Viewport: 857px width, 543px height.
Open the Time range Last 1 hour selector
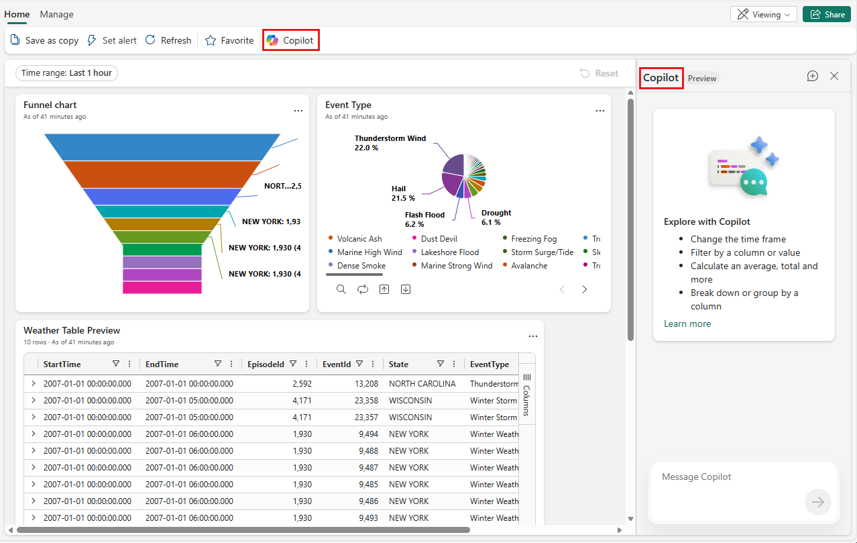(66, 73)
